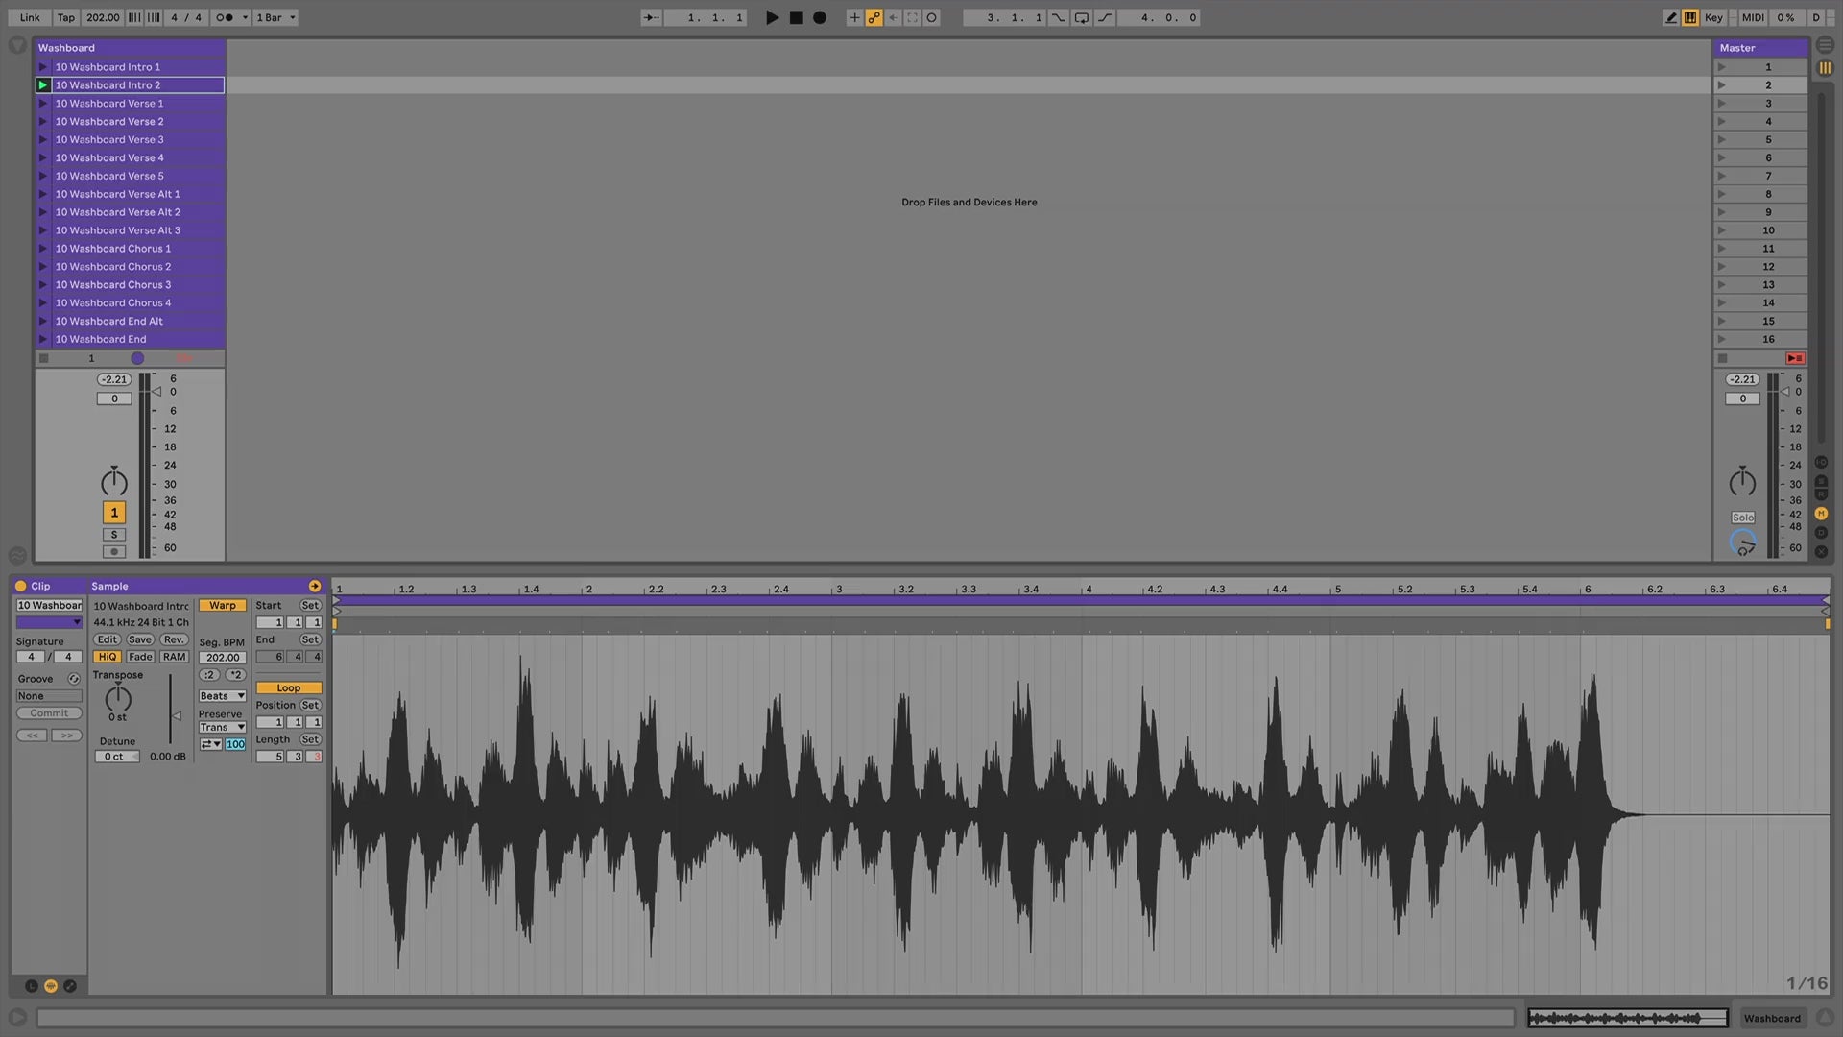Toggle the Follow playback icon
Image resolution: width=1843 pixels, height=1037 pixels.
click(x=651, y=17)
